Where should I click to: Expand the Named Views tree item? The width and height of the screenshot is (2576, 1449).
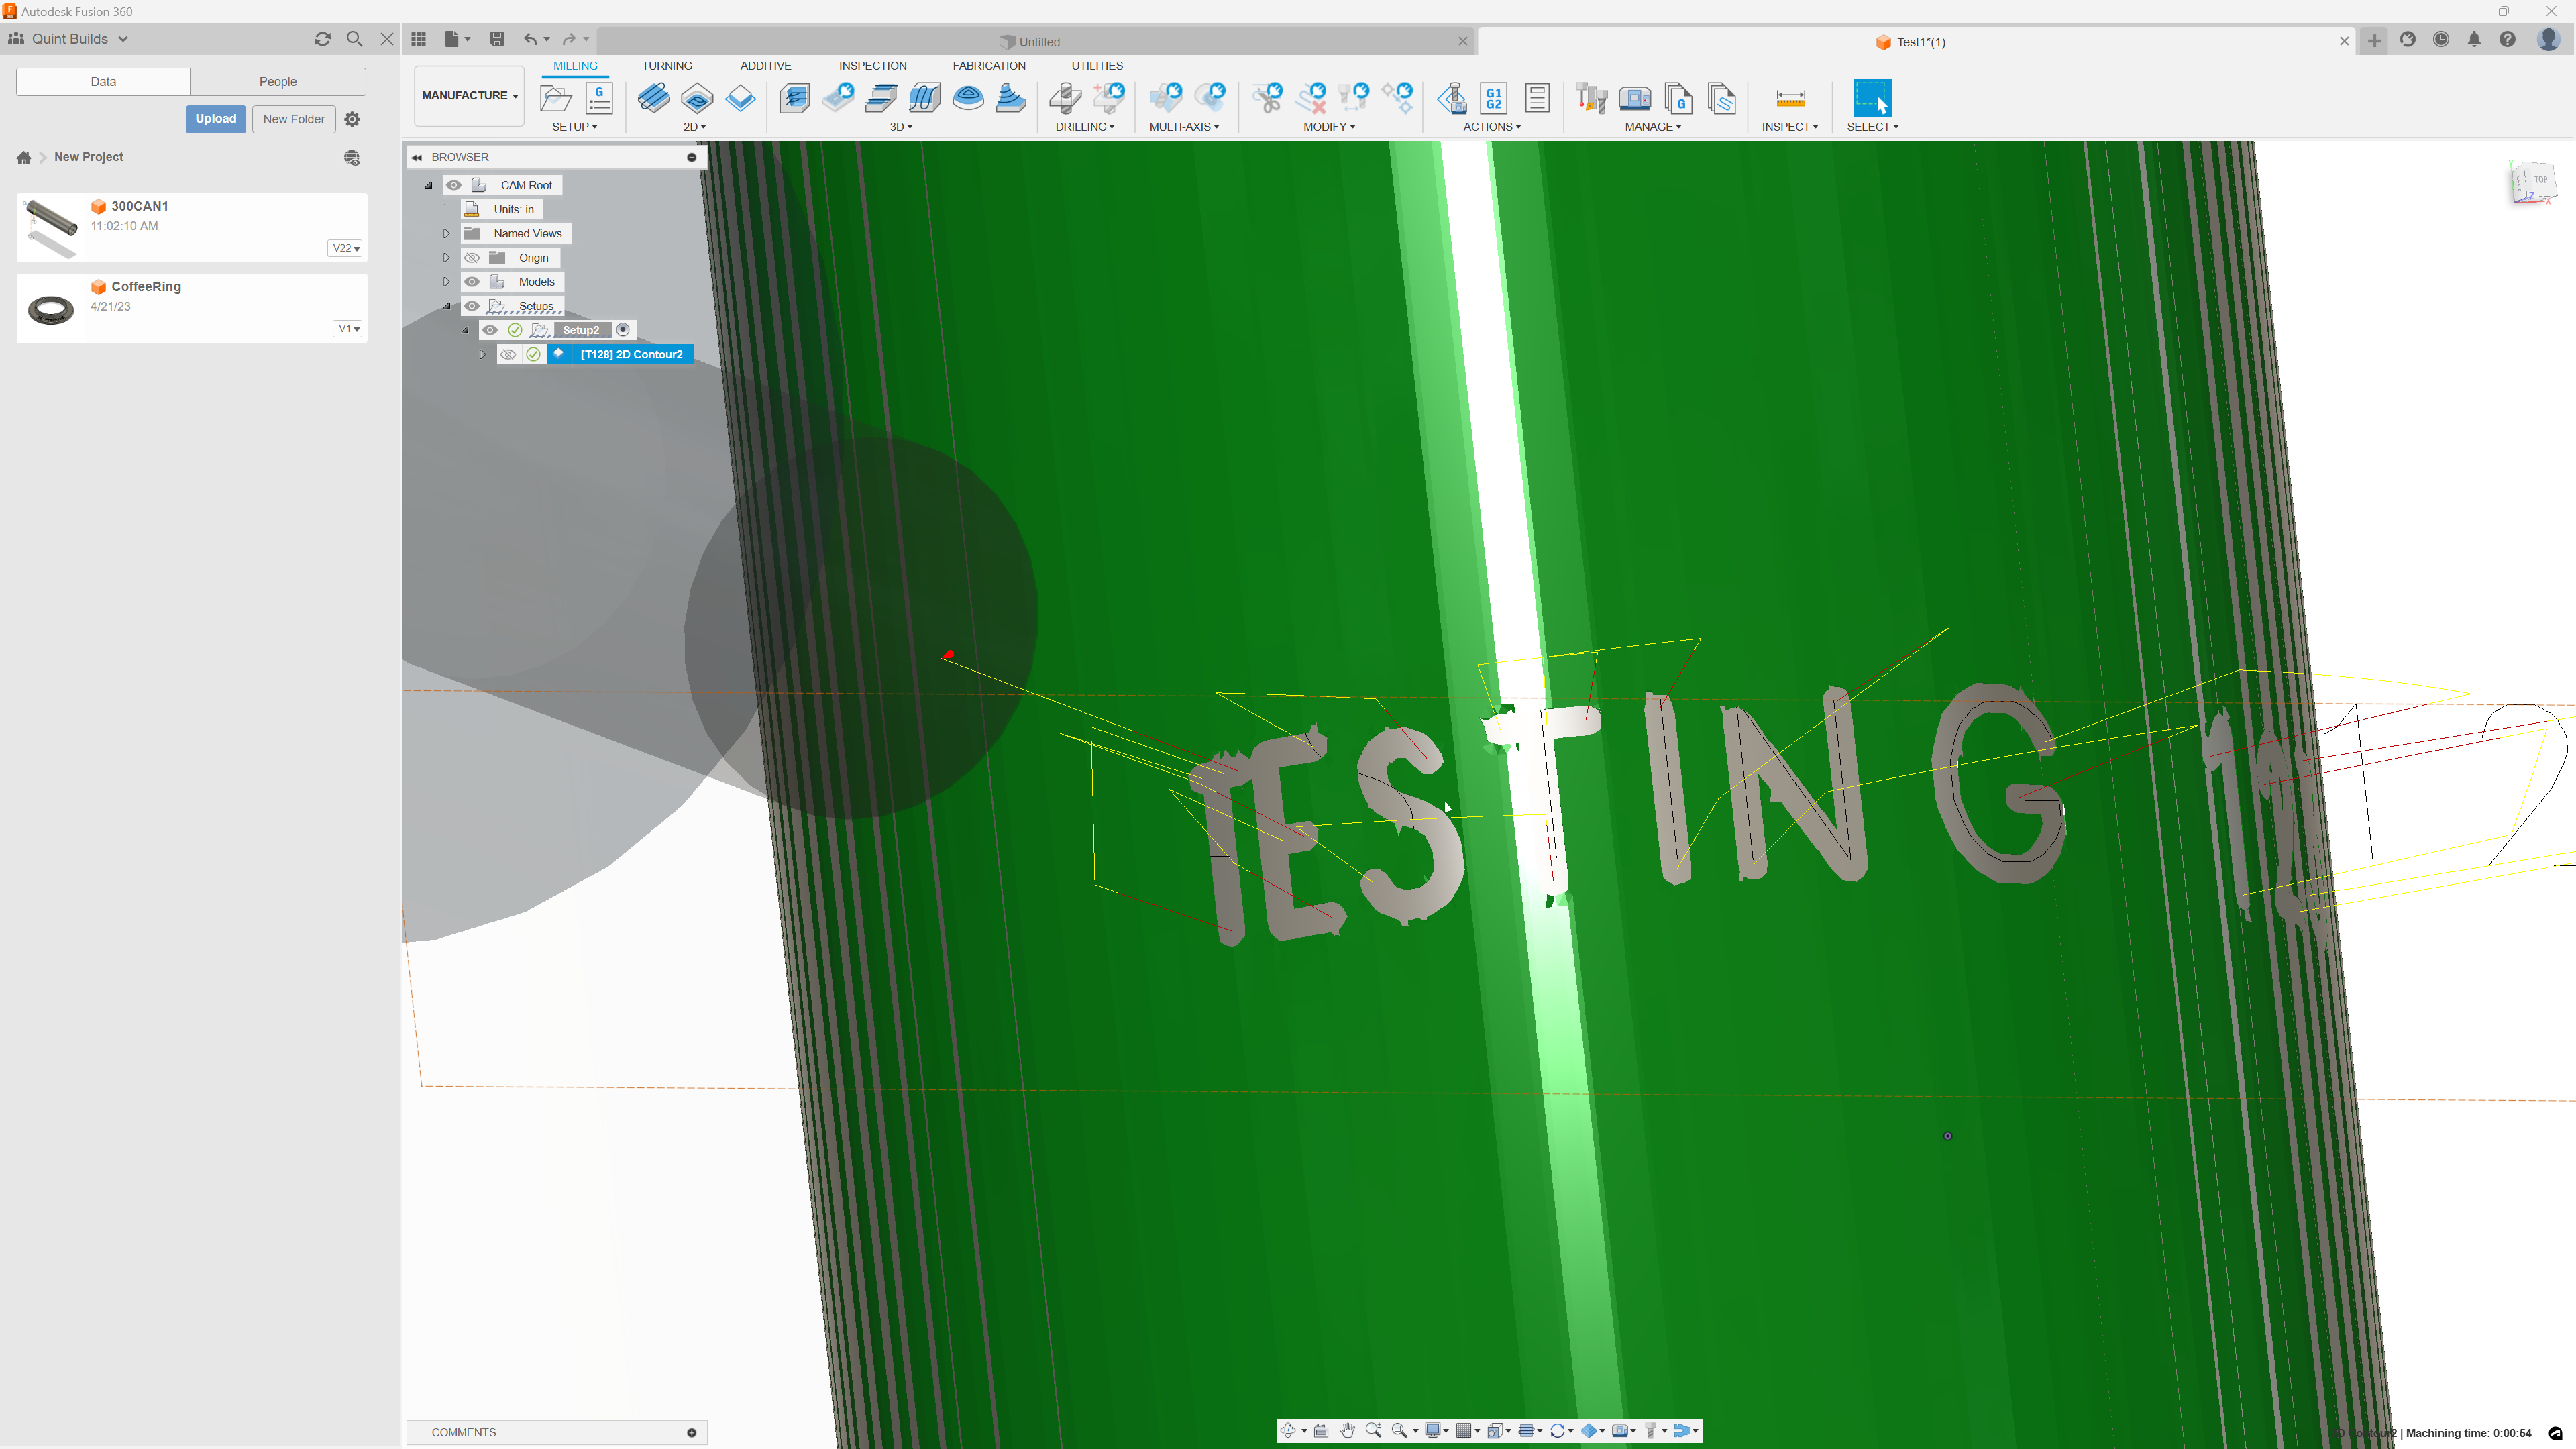446,233
